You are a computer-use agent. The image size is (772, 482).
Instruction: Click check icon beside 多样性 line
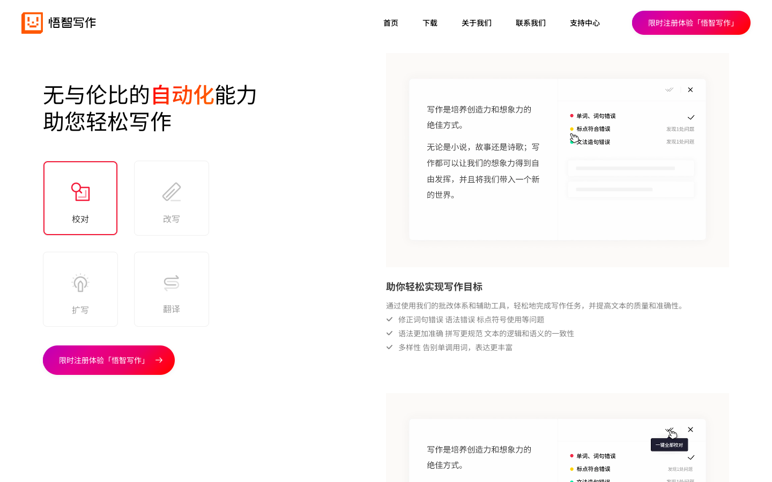click(390, 347)
